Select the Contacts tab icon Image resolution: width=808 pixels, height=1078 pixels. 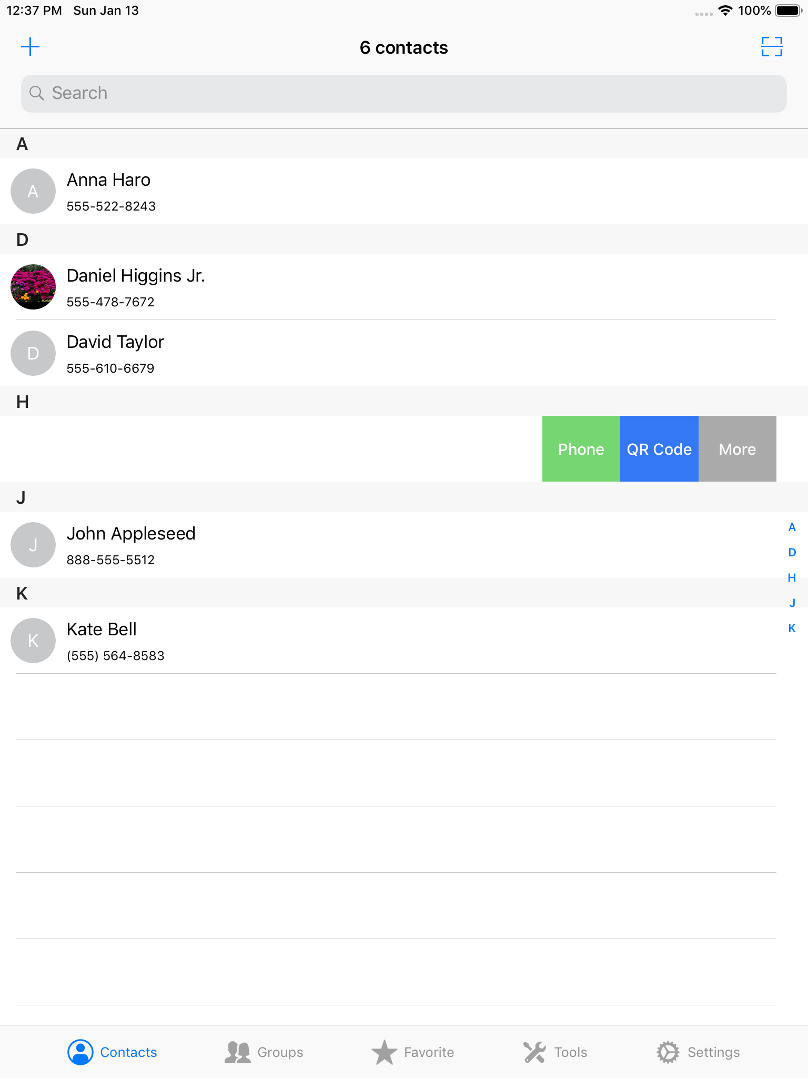pyautogui.click(x=80, y=1052)
